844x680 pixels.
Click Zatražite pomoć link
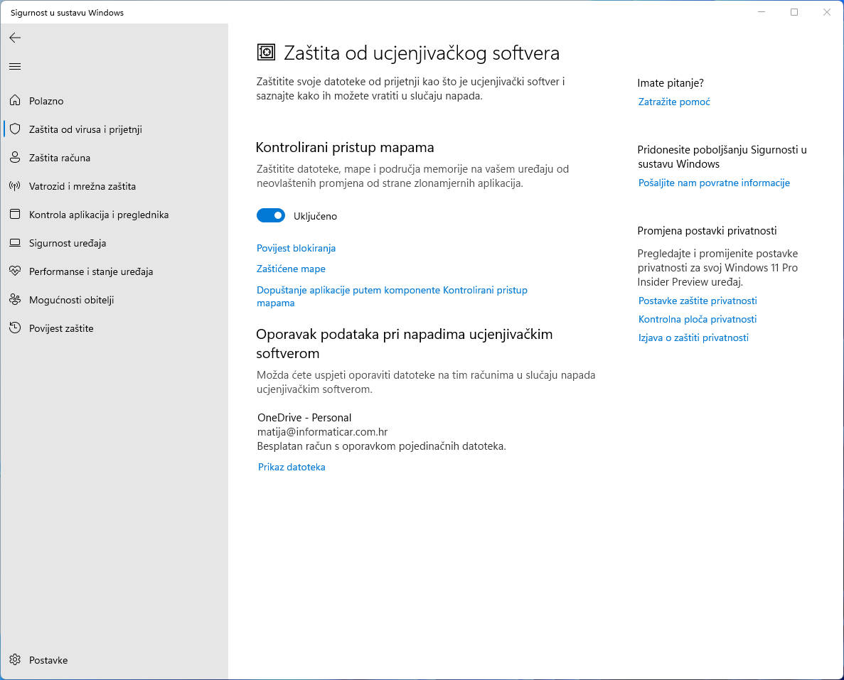(x=674, y=102)
